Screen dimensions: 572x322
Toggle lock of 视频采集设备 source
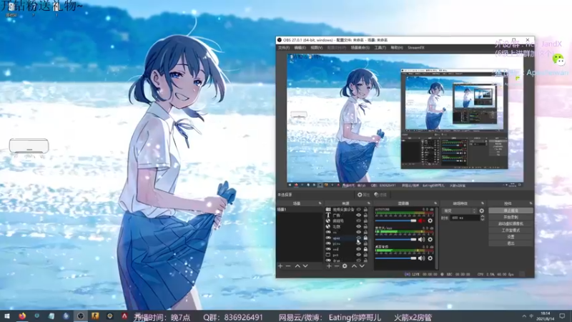pos(365,210)
